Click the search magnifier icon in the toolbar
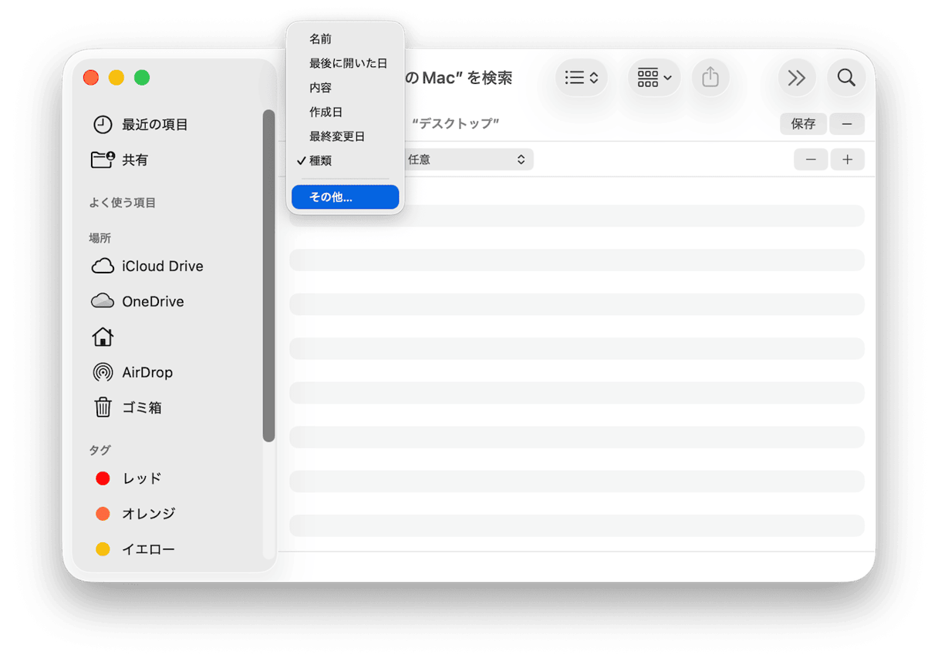Image resolution: width=938 pixels, height=664 pixels. 846,77
